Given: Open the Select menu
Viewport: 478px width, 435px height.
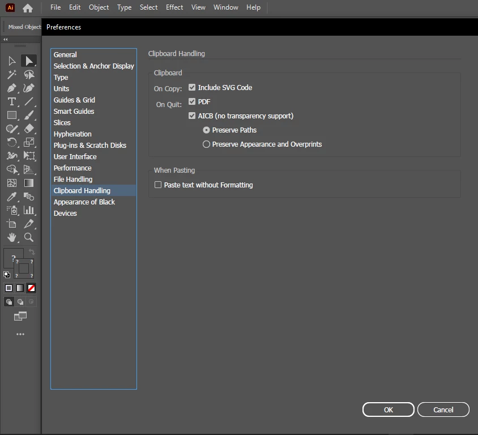Looking at the screenshot, I should pyautogui.click(x=148, y=7).
